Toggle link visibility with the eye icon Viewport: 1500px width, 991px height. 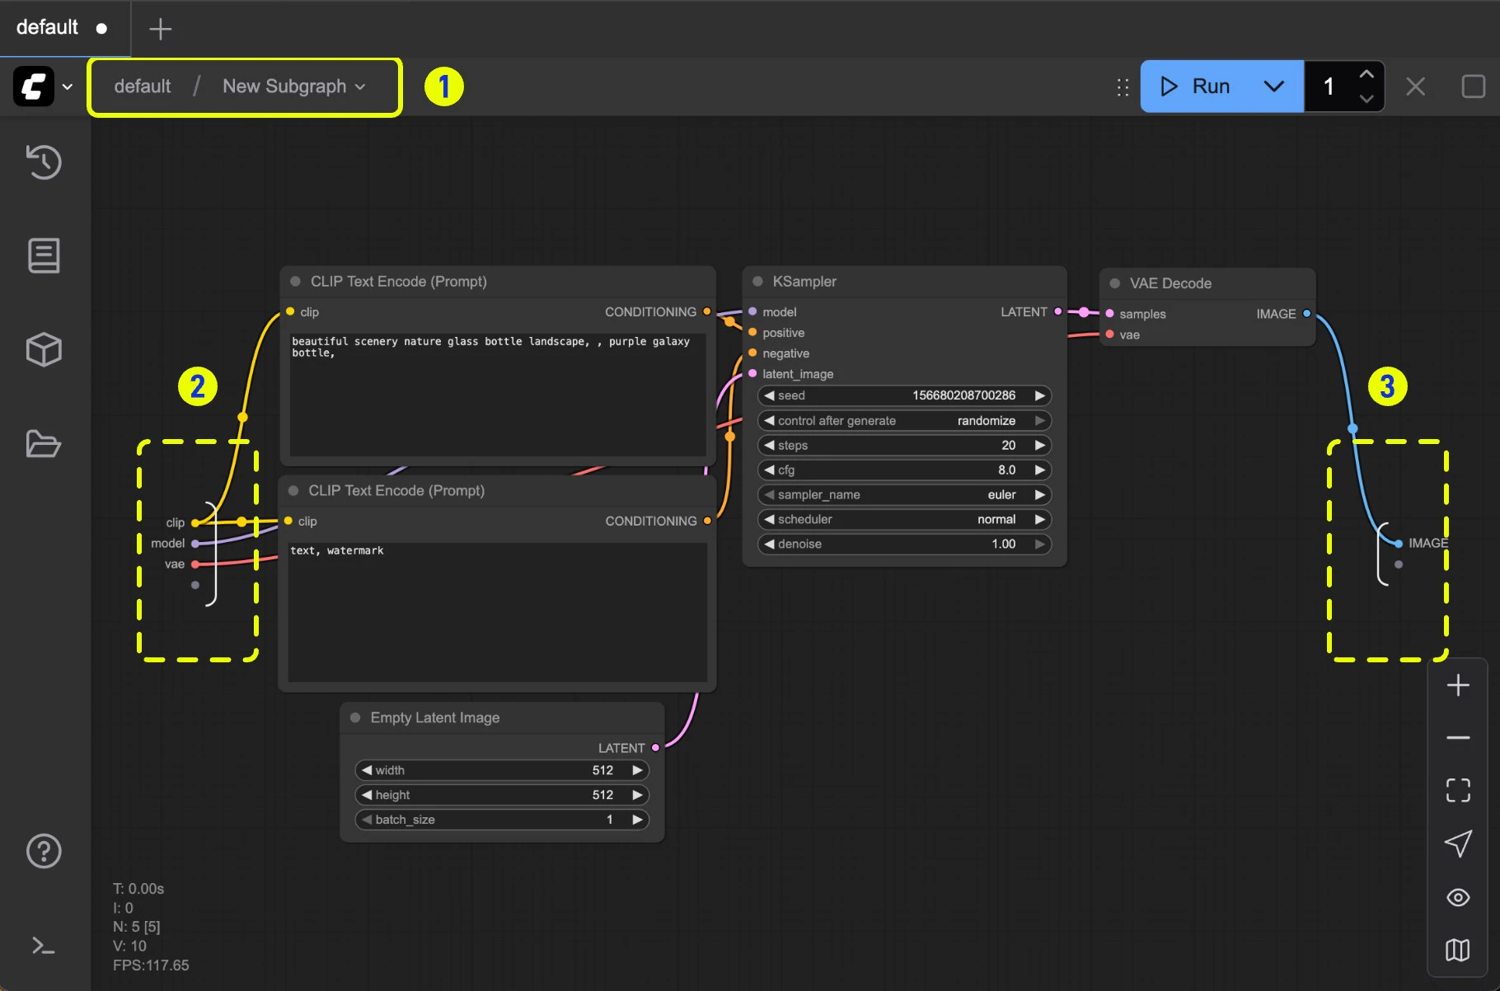point(1457,898)
